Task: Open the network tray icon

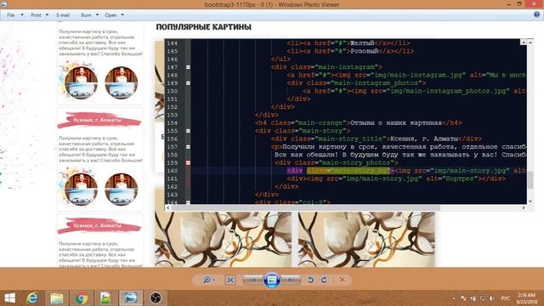Action: 483,298
